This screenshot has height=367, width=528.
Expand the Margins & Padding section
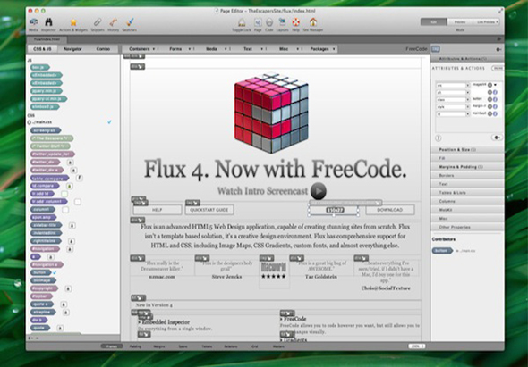click(x=467, y=167)
